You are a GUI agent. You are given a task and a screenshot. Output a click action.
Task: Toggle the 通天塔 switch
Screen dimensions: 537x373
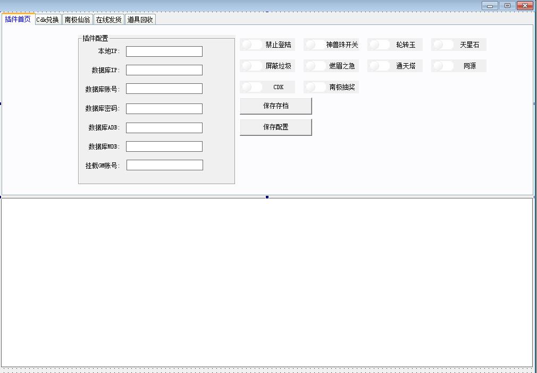(380, 66)
